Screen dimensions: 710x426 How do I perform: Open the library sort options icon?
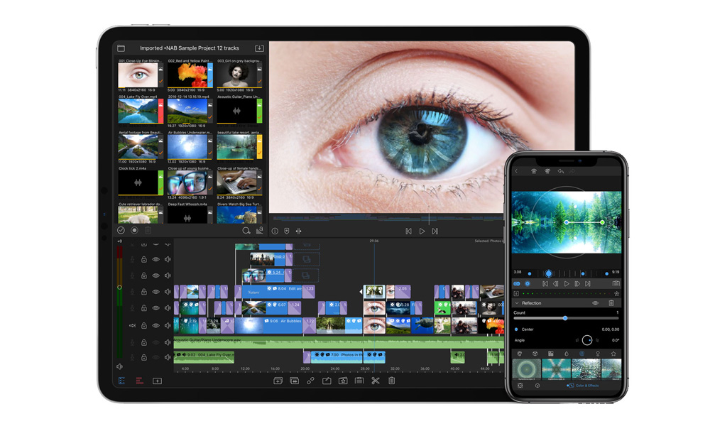(x=260, y=231)
